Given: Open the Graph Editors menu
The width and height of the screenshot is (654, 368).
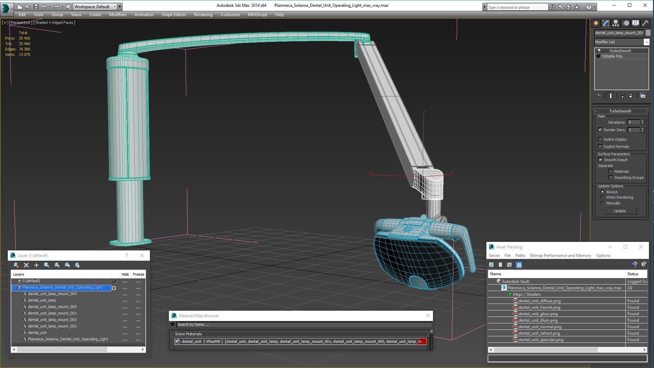Looking at the screenshot, I should coord(174,15).
